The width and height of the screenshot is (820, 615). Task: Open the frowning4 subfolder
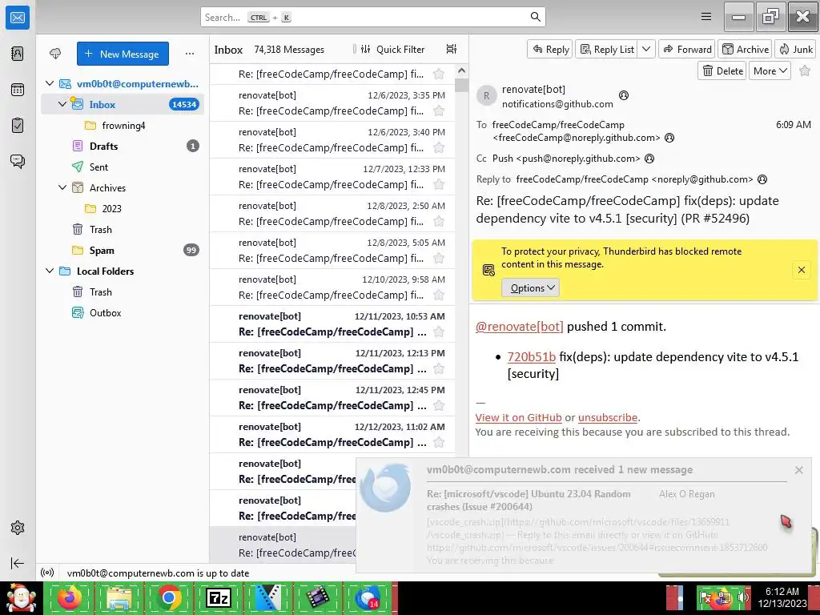[123, 125]
